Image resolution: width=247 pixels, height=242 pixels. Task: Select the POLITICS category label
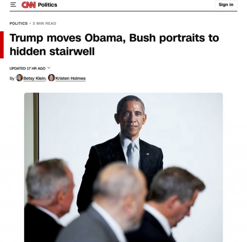coord(19,24)
